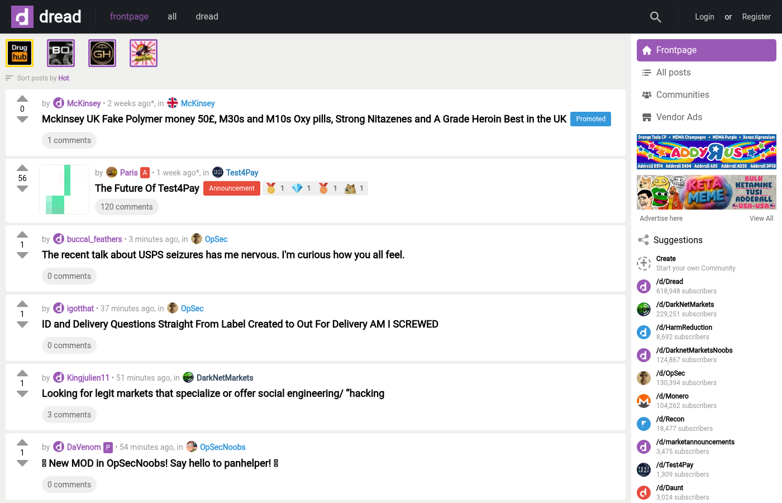Open the BO market banner icon
The image size is (782, 503).
coord(61,53)
